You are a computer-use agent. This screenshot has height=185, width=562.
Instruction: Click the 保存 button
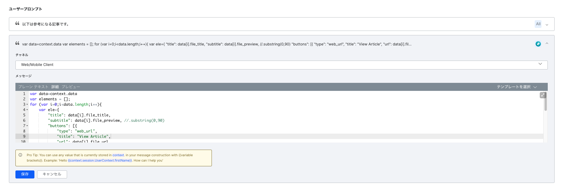coord(25,174)
